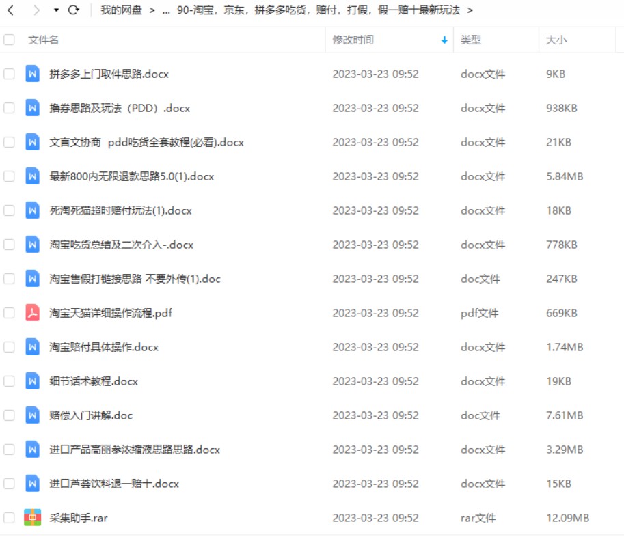This screenshot has height=552, width=624.
Task: Click the 12.09MB size value
Action: [567, 518]
